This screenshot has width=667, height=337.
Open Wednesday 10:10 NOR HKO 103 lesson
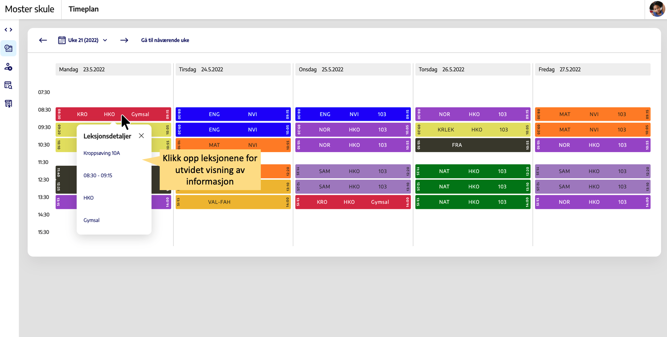point(353,145)
